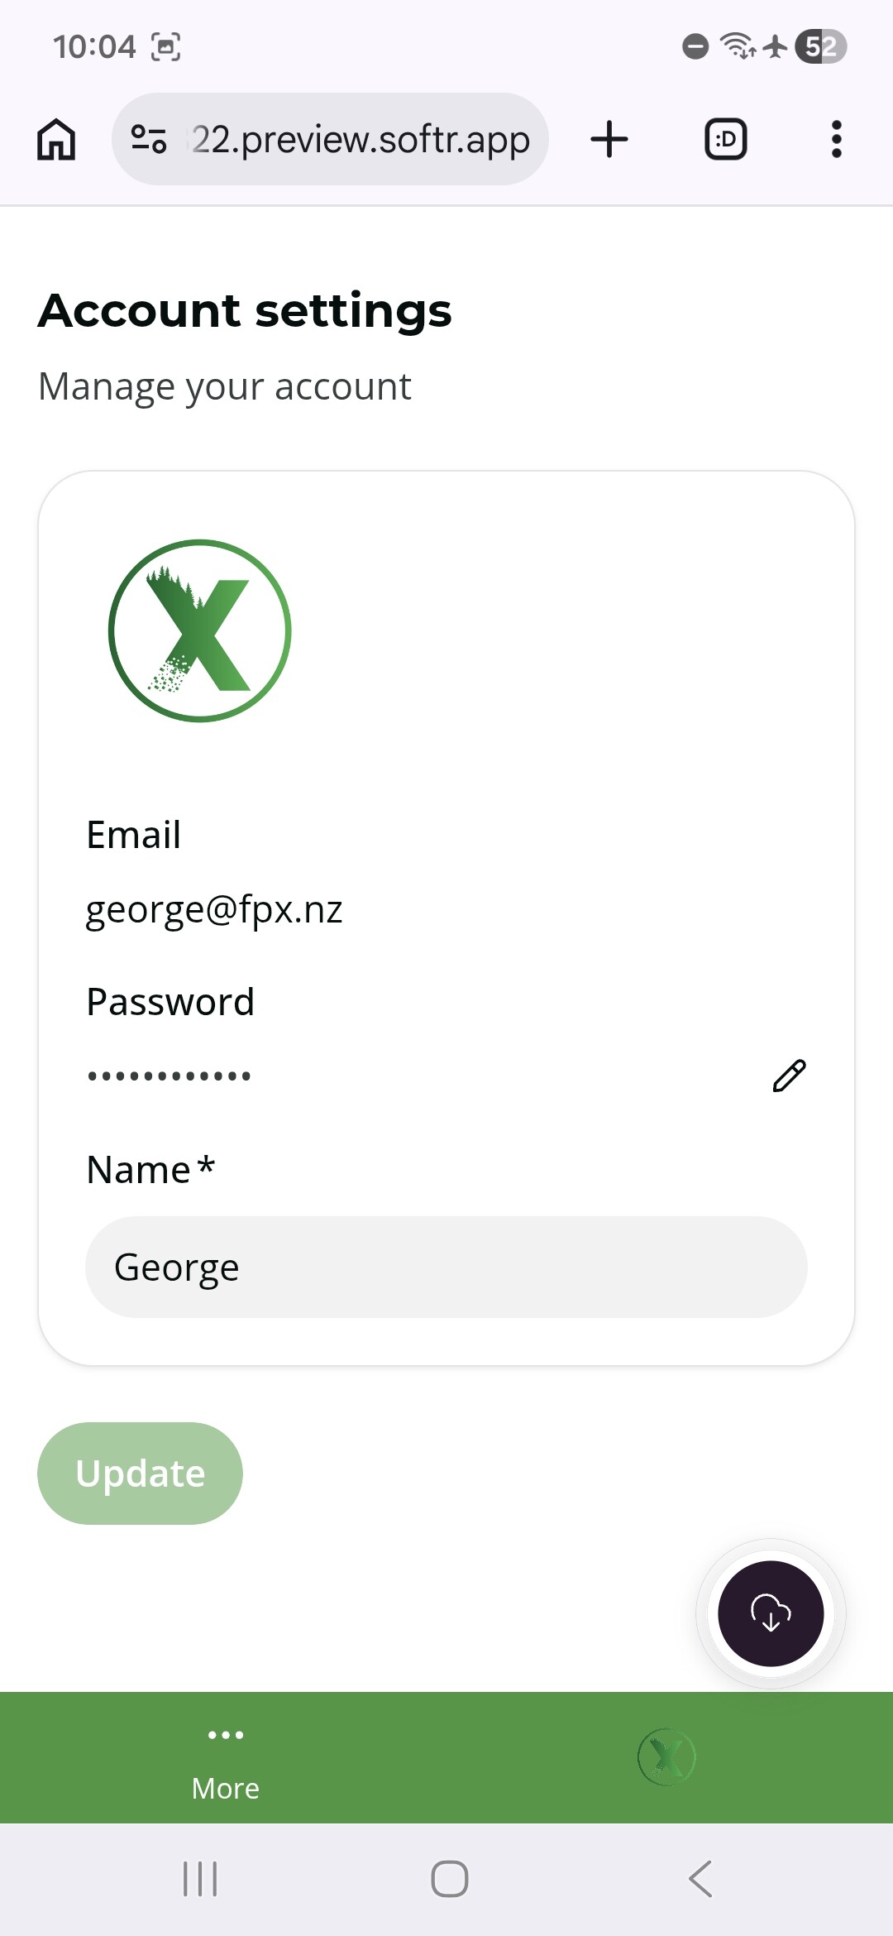Open site info icon in address bar
This screenshot has height=1936, width=893.
pyautogui.click(x=150, y=139)
